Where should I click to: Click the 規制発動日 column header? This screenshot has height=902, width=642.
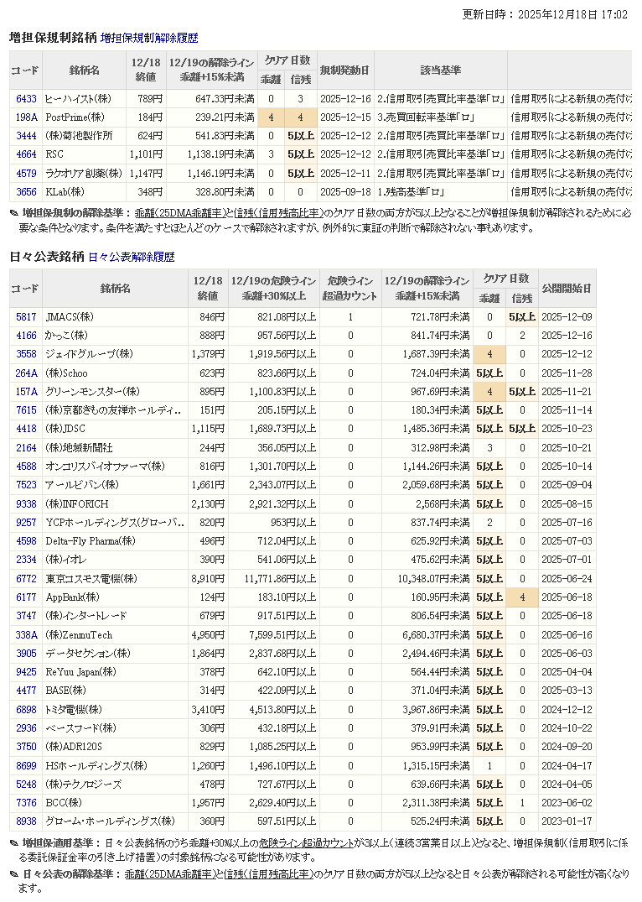click(345, 70)
